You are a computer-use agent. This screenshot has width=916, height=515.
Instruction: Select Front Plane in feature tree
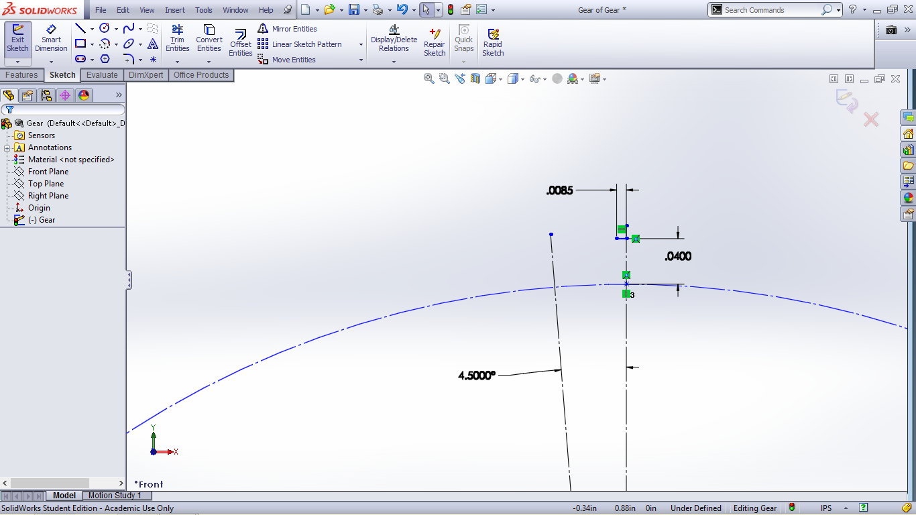click(48, 172)
